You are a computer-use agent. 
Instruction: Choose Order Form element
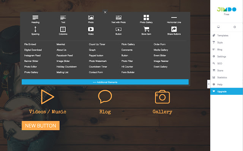point(159,45)
